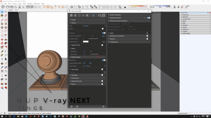
Task: Switch to Scene 3 tab
Action: (x=17, y=10)
